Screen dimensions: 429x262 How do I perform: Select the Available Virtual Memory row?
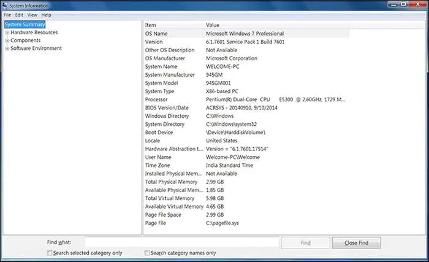click(x=246, y=206)
